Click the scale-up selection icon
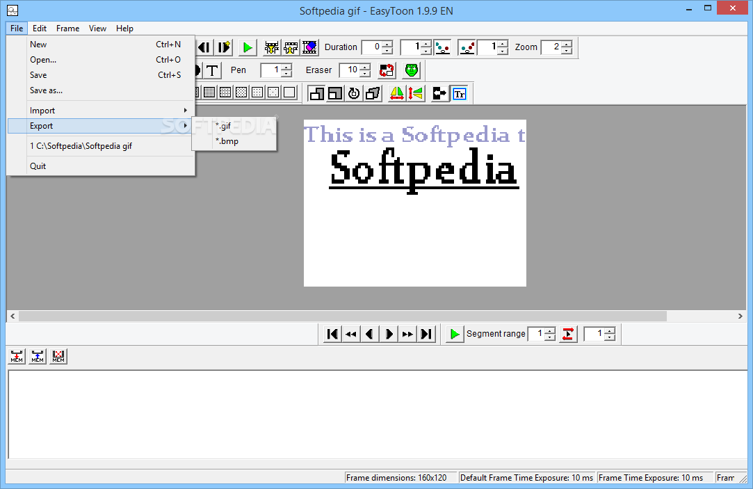753x489 pixels. click(x=317, y=93)
